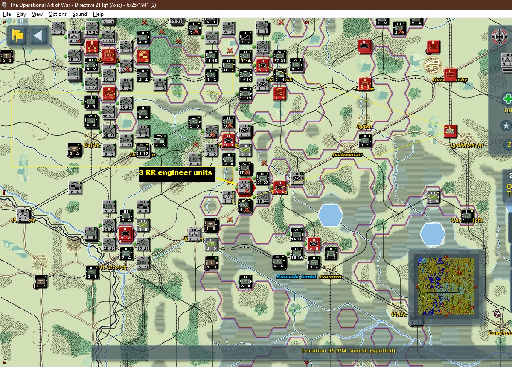Select the red unit at Lyakhovichi
Screen dimensions: 512x367
click(451, 131)
